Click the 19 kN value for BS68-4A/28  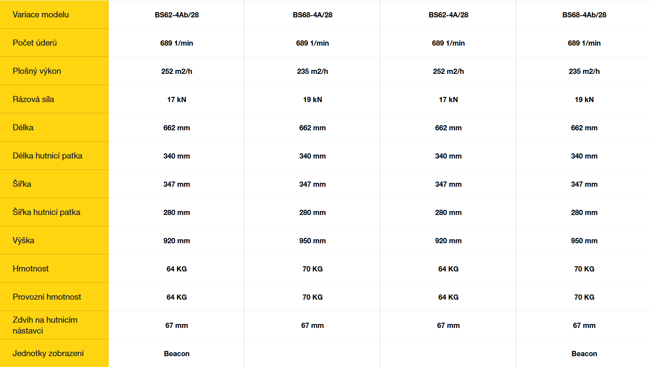313,99
